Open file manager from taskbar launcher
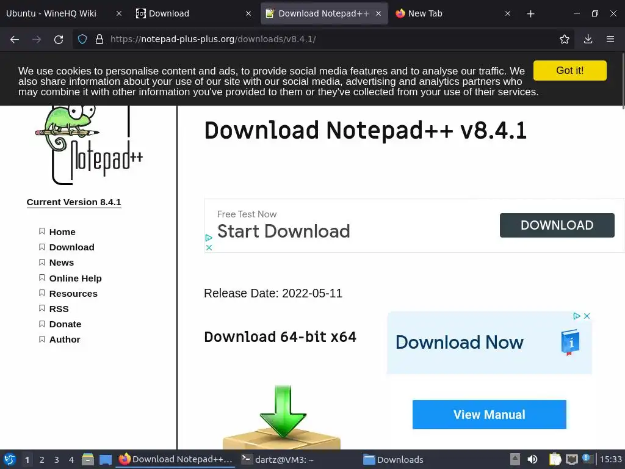Screen dimensions: 625x469 tap(88, 459)
